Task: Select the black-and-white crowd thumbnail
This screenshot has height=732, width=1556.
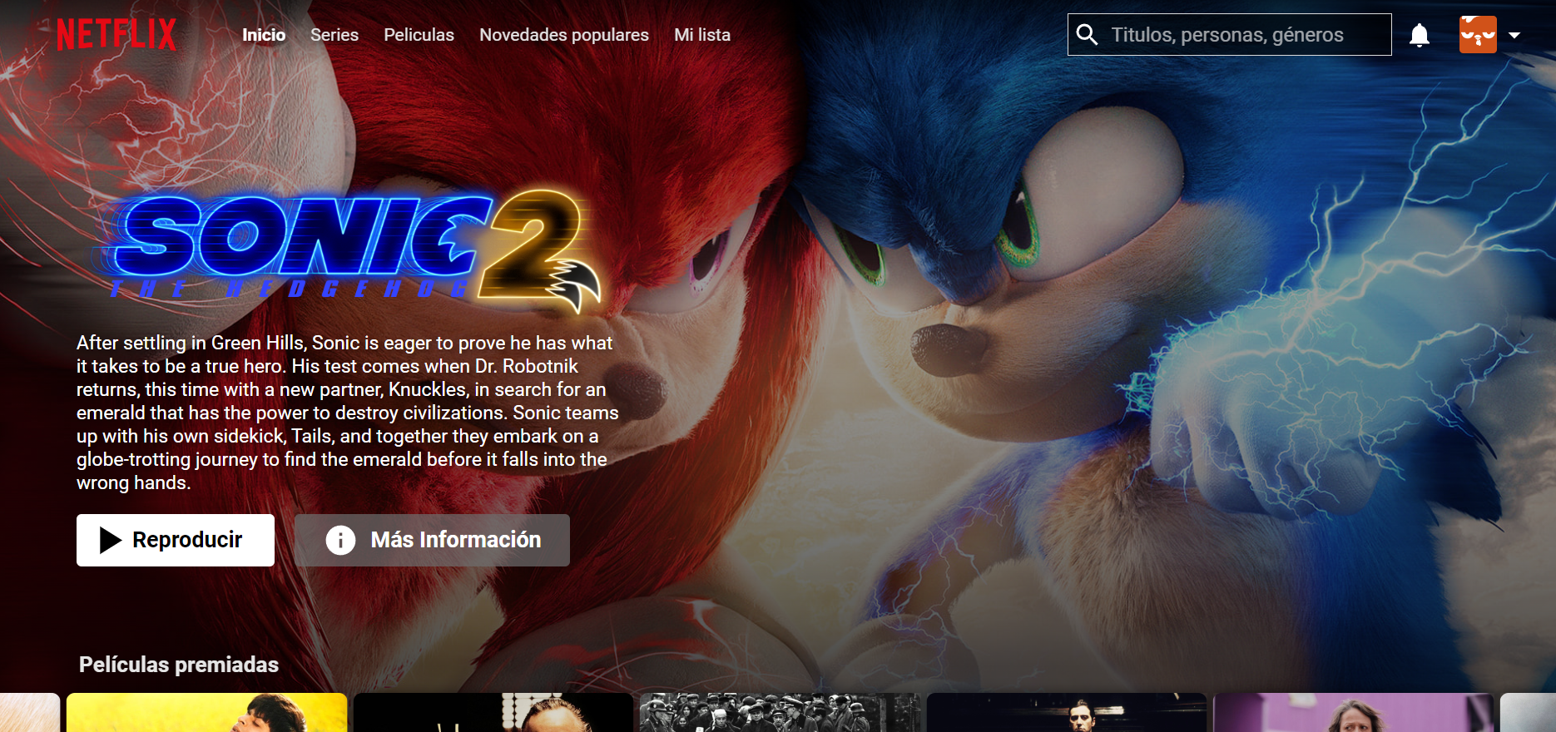Action: [780, 713]
